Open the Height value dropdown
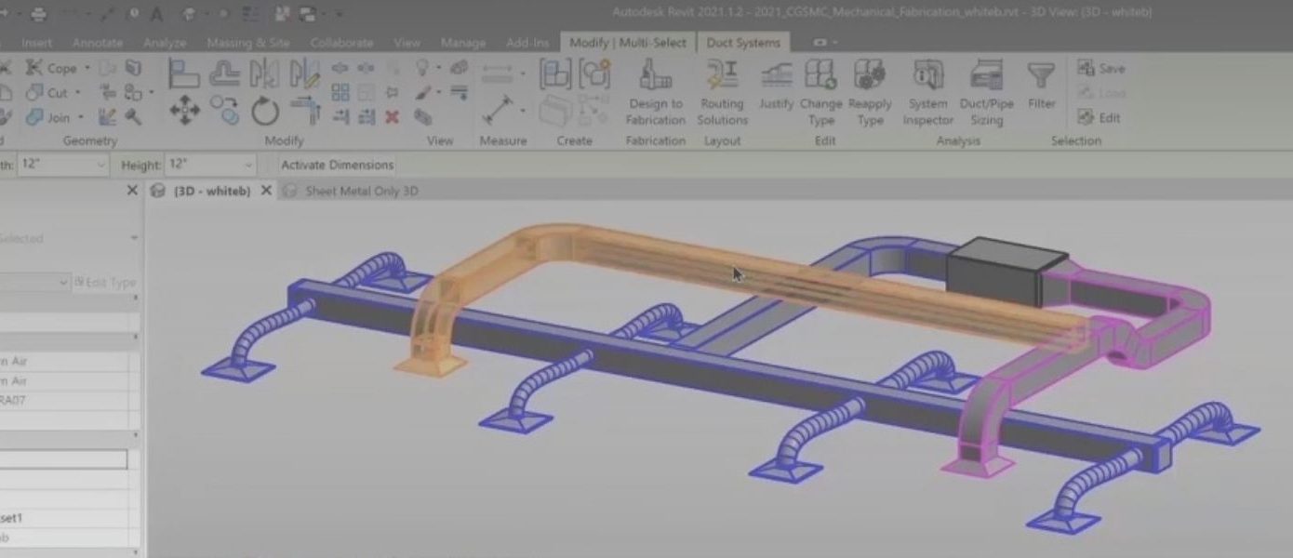Viewport: 1293px width, 558px height. click(x=247, y=164)
